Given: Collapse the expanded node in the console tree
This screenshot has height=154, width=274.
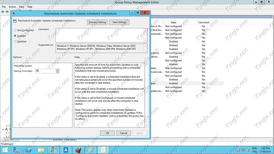Looking at the screenshot, I should tap(3, 129).
